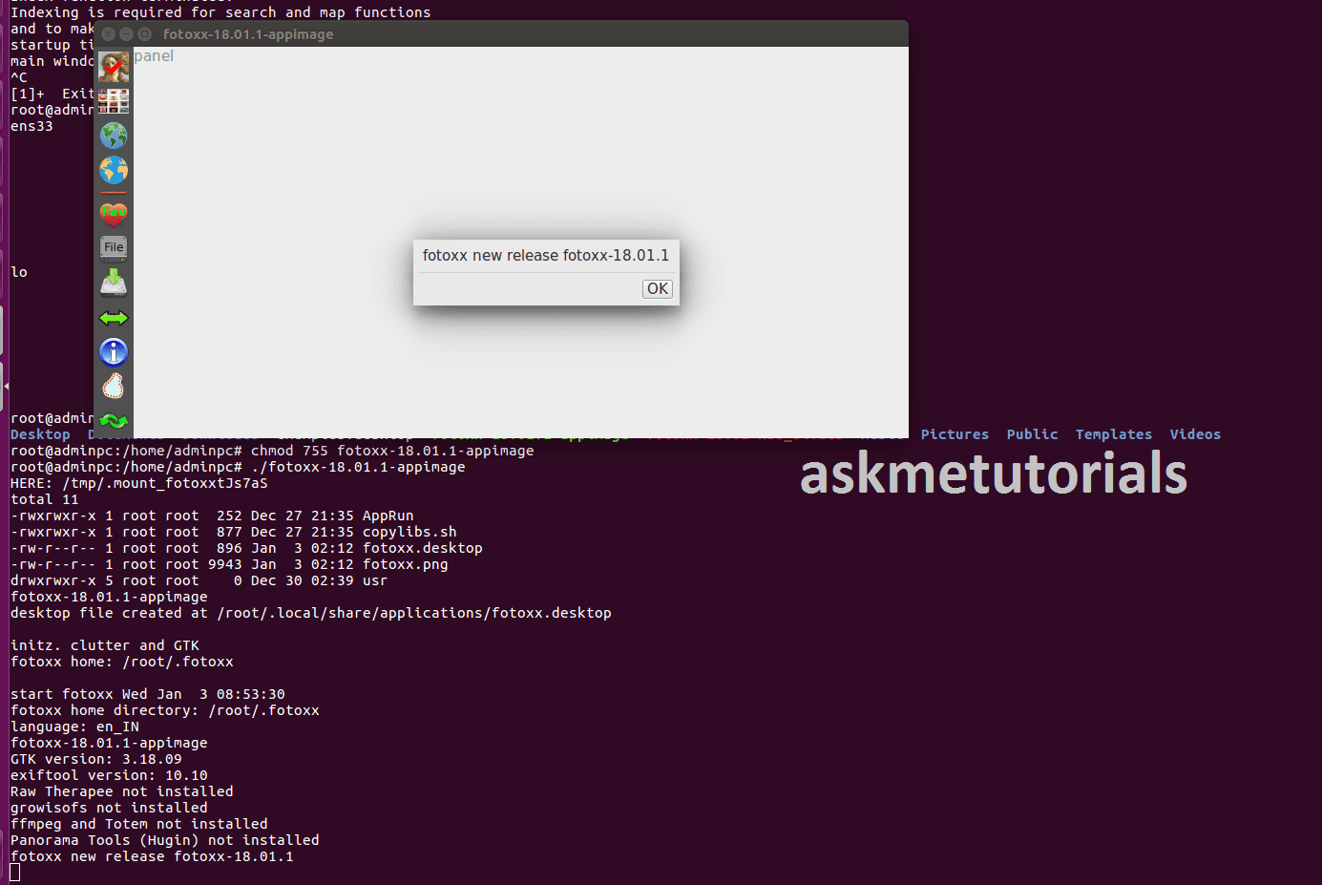Screen dimensions: 1322x885
Task: Click the 'panel' label in the Fotoxx window
Action: tap(154, 56)
